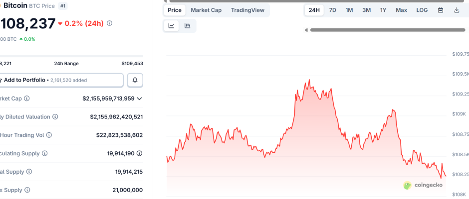The height and width of the screenshot is (199, 469).
Task: Expand the Market Cap value chevron
Action: [x=139, y=99]
